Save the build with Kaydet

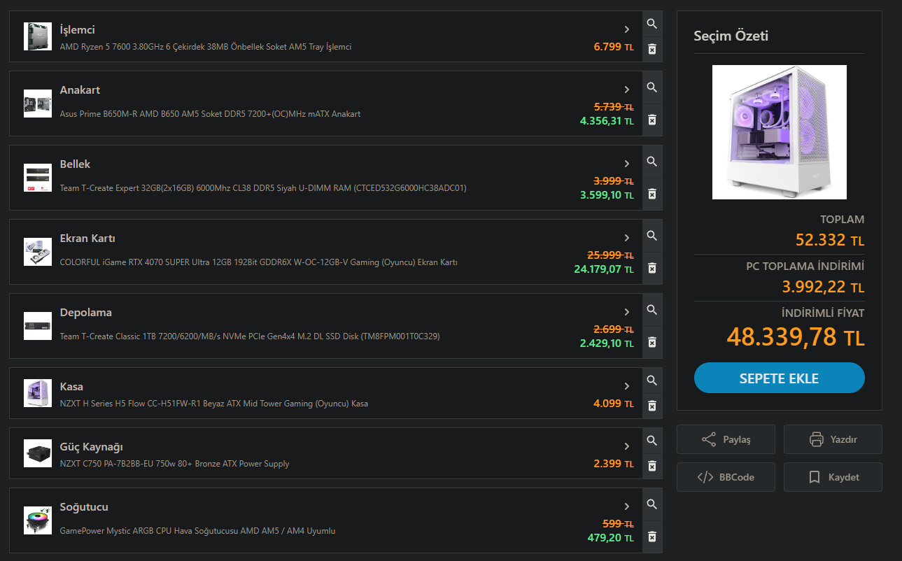tap(833, 477)
